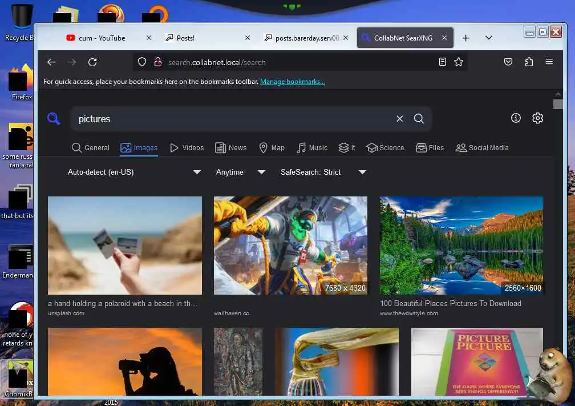Switch to the Social Media category

tap(482, 147)
